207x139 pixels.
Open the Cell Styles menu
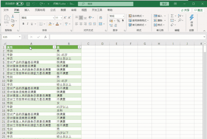pos(137,25)
